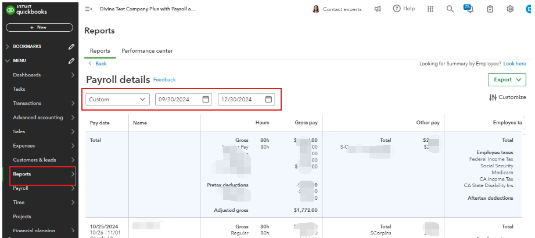Expand Time submenu arrow
Image resolution: width=535 pixels, height=238 pixels.
click(x=73, y=202)
